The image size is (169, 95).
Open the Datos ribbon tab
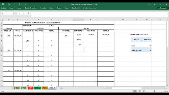51,8
